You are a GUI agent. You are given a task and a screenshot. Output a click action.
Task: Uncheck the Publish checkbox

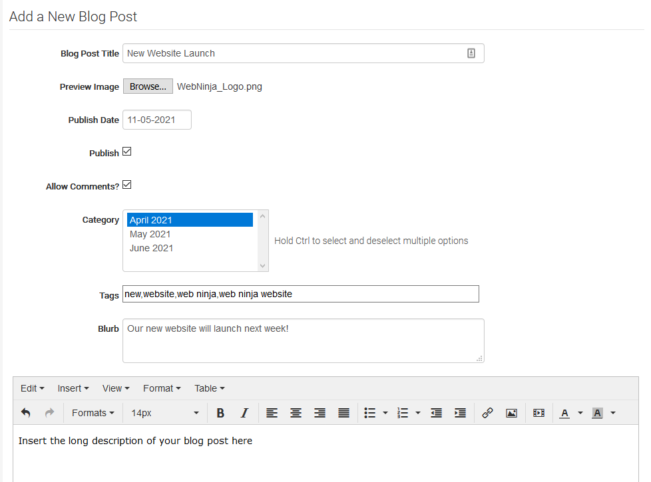127,152
